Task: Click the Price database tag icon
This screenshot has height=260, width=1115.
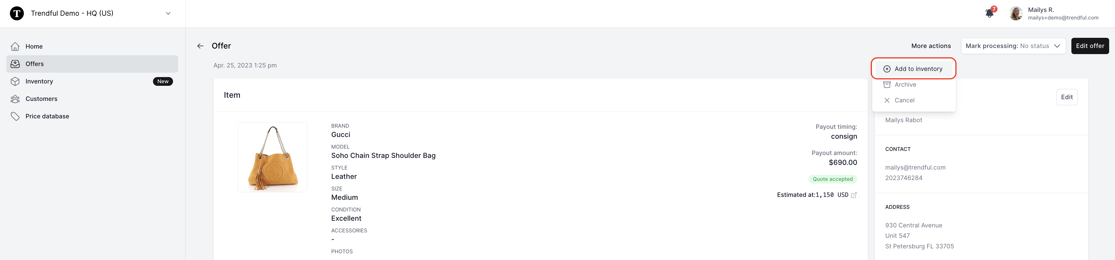Action: click(x=15, y=116)
